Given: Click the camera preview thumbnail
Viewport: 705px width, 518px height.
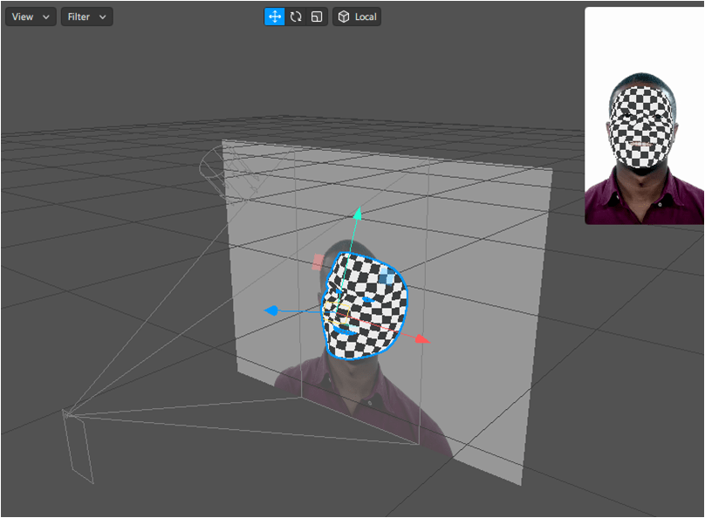Looking at the screenshot, I should pyautogui.click(x=643, y=116).
